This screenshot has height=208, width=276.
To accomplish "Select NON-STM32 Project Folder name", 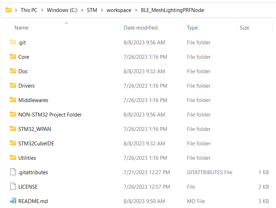I will point(50,115).
